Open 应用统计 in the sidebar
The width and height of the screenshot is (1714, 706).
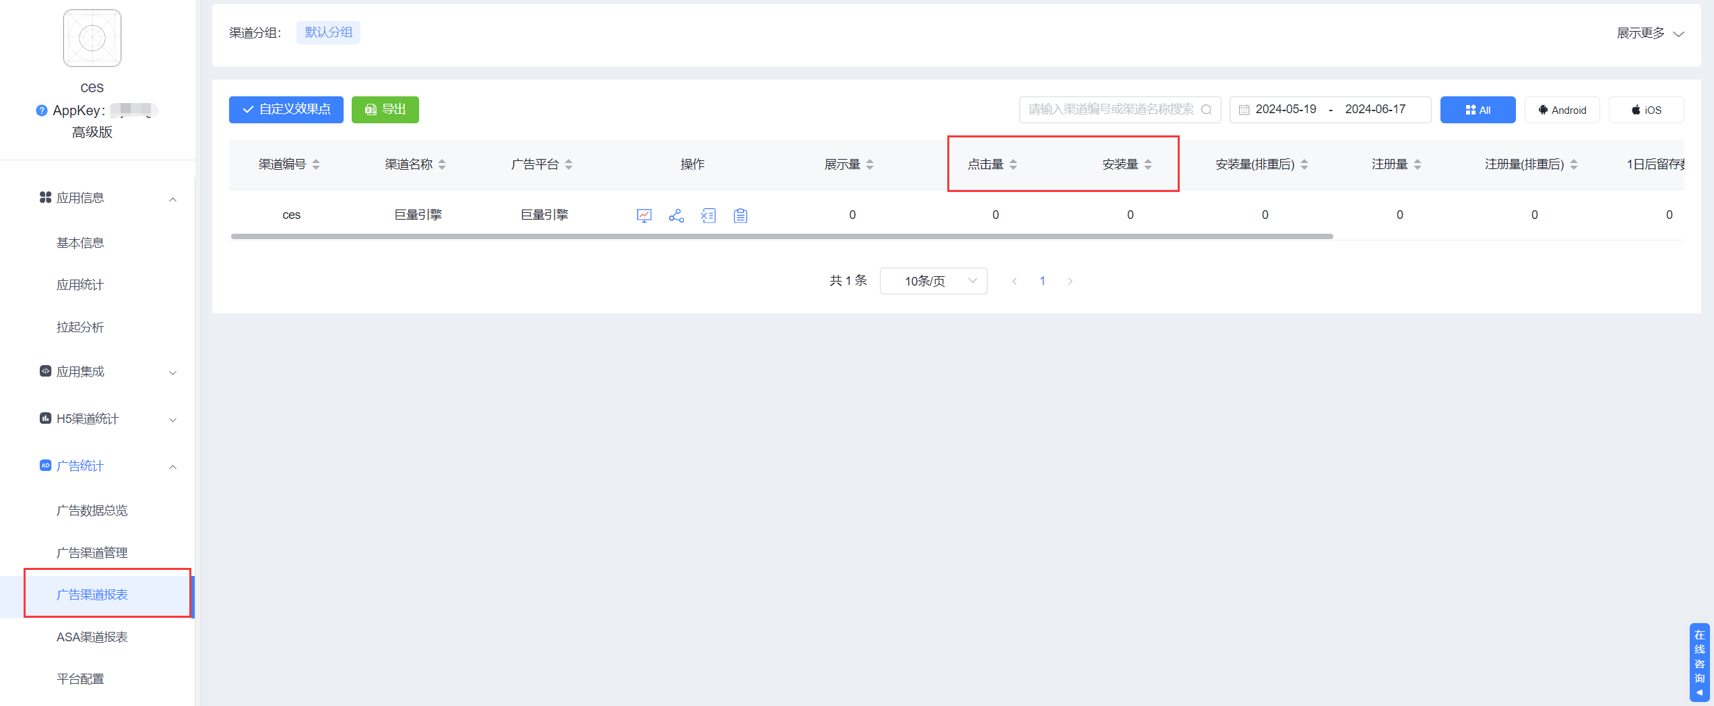[x=80, y=285]
